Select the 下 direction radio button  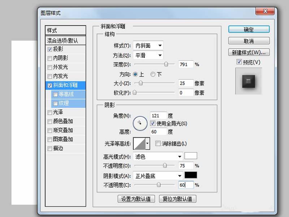pos(153,75)
